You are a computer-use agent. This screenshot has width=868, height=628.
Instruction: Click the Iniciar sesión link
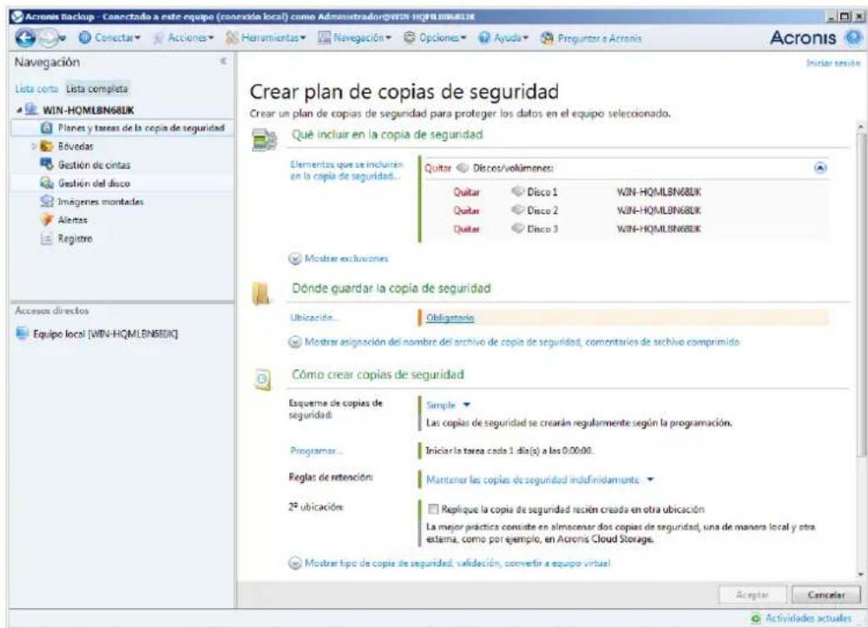(x=833, y=63)
